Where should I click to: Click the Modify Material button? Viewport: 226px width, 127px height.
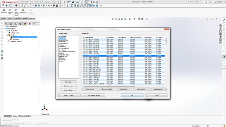click(x=158, y=90)
